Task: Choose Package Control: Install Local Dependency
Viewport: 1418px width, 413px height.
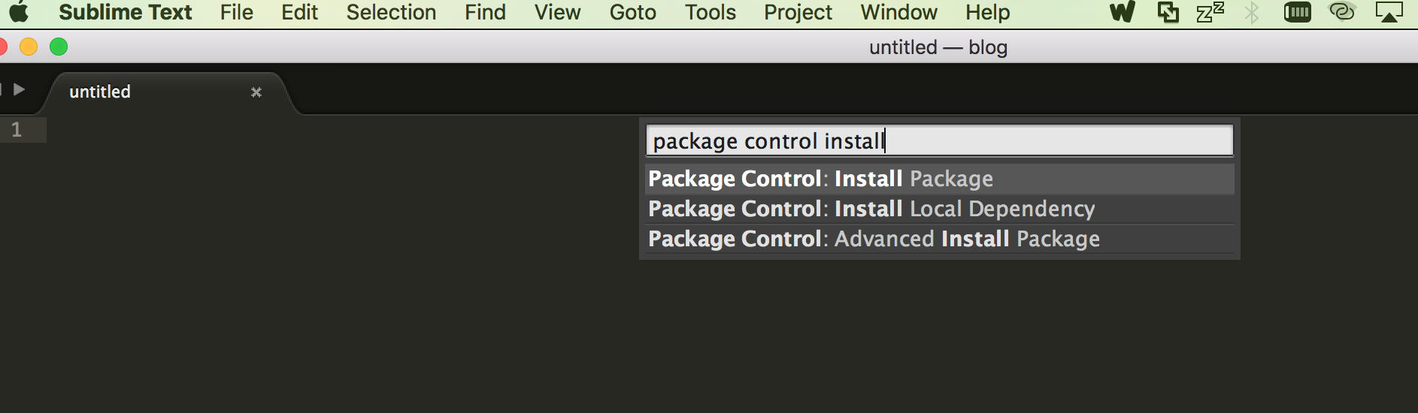Action: pyautogui.click(x=940, y=209)
